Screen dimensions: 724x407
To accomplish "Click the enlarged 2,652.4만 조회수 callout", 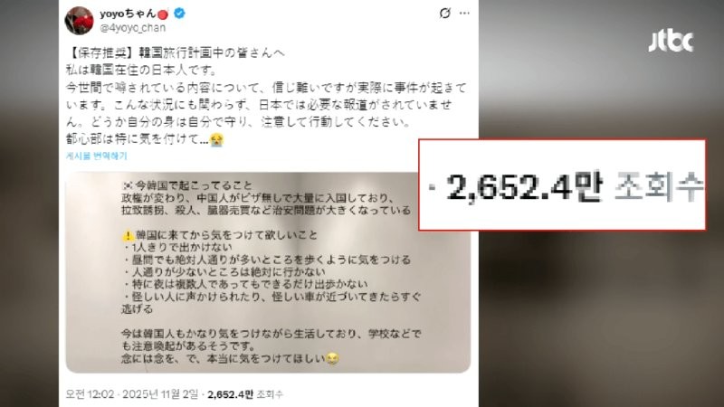I will pyautogui.click(x=562, y=185).
